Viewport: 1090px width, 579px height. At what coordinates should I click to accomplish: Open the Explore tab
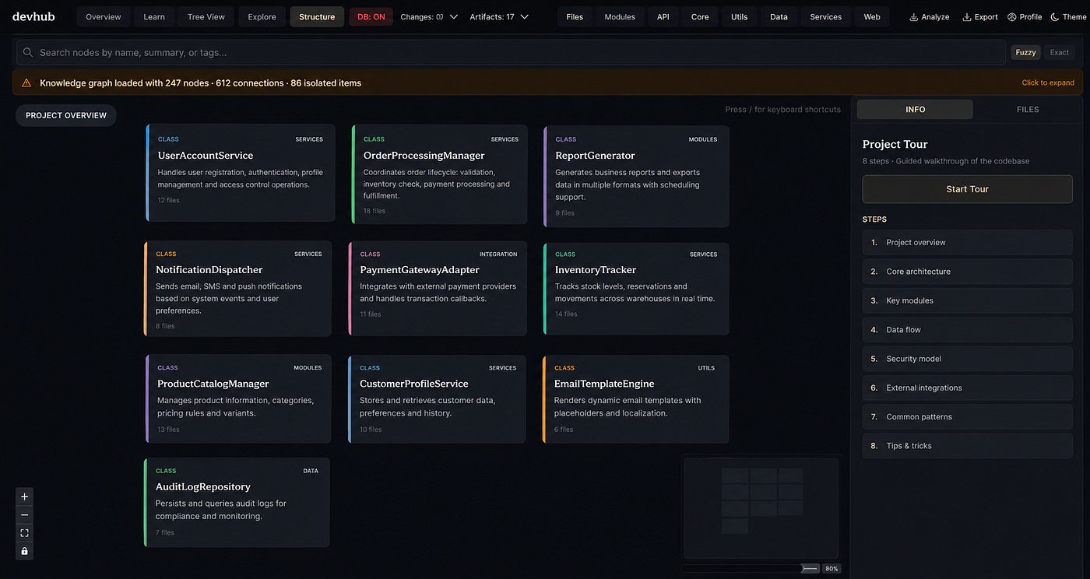pyautogui.click(x=262, y=16)
